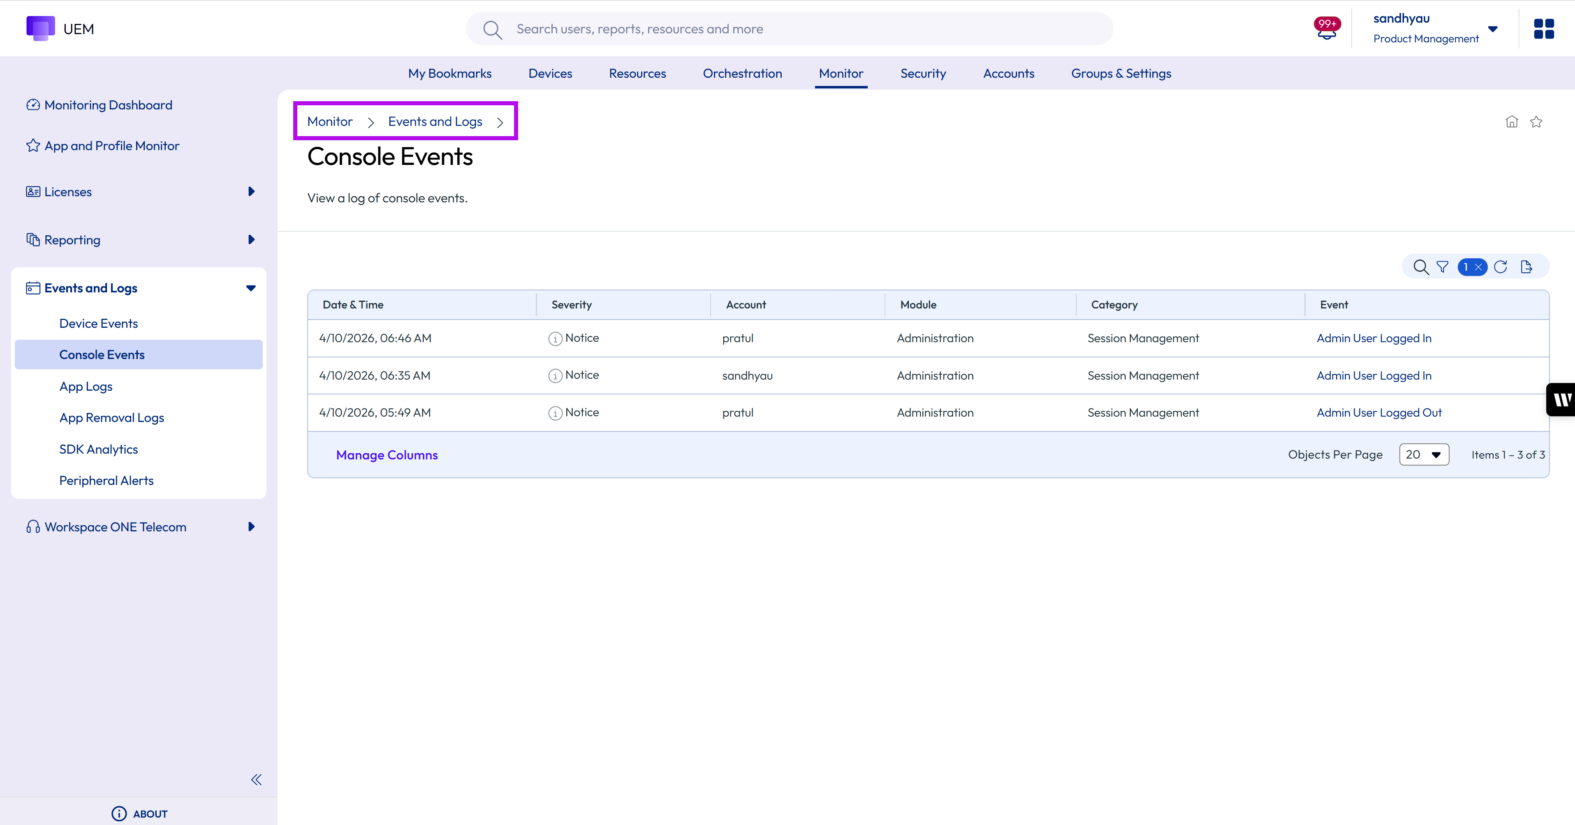Open the Objects Per Page dropdown
Image resolution: width=1575 pixels, height=825 pixels.
[x=1424, y=454]
